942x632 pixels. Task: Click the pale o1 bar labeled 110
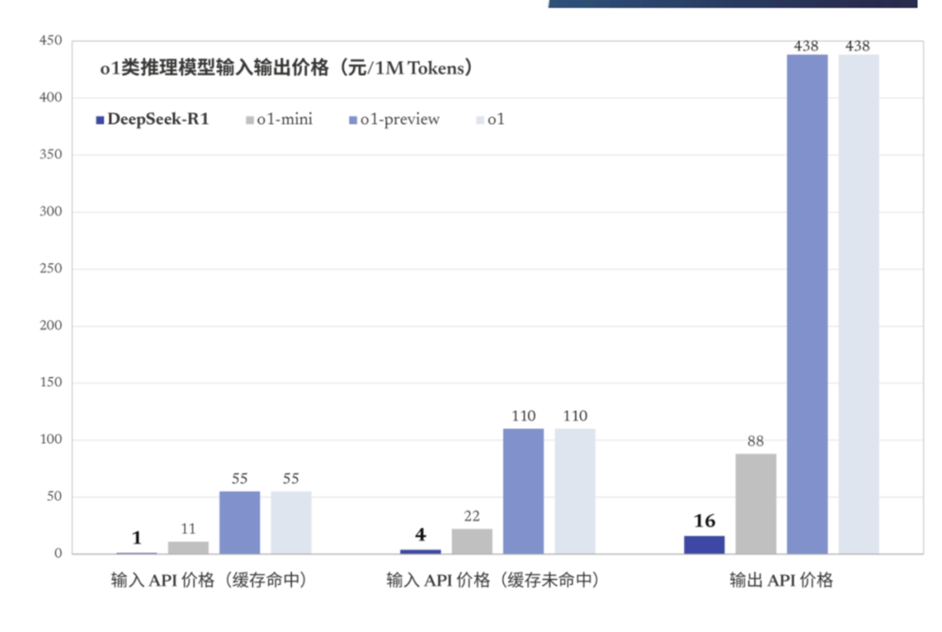[x=575, y=491]
